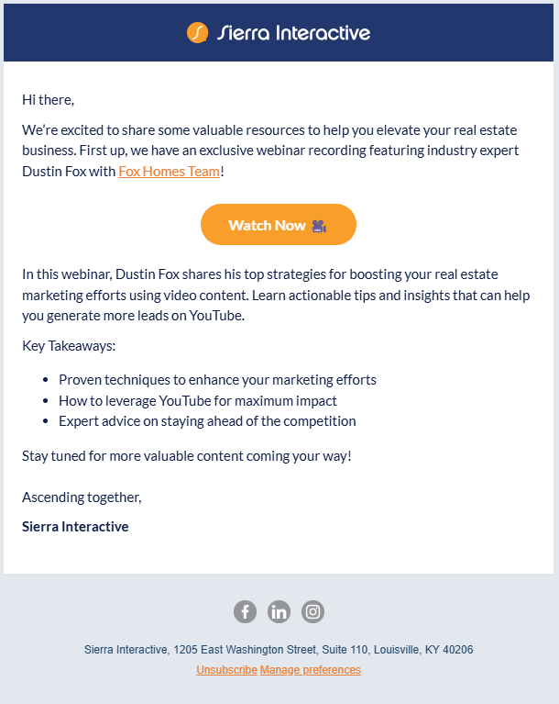Click the Unsubscribe link
Image resolution: width=559 pixels, height=704 pixels.
[x=226, y=670]
